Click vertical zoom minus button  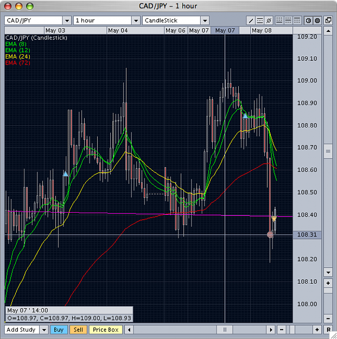328,318
